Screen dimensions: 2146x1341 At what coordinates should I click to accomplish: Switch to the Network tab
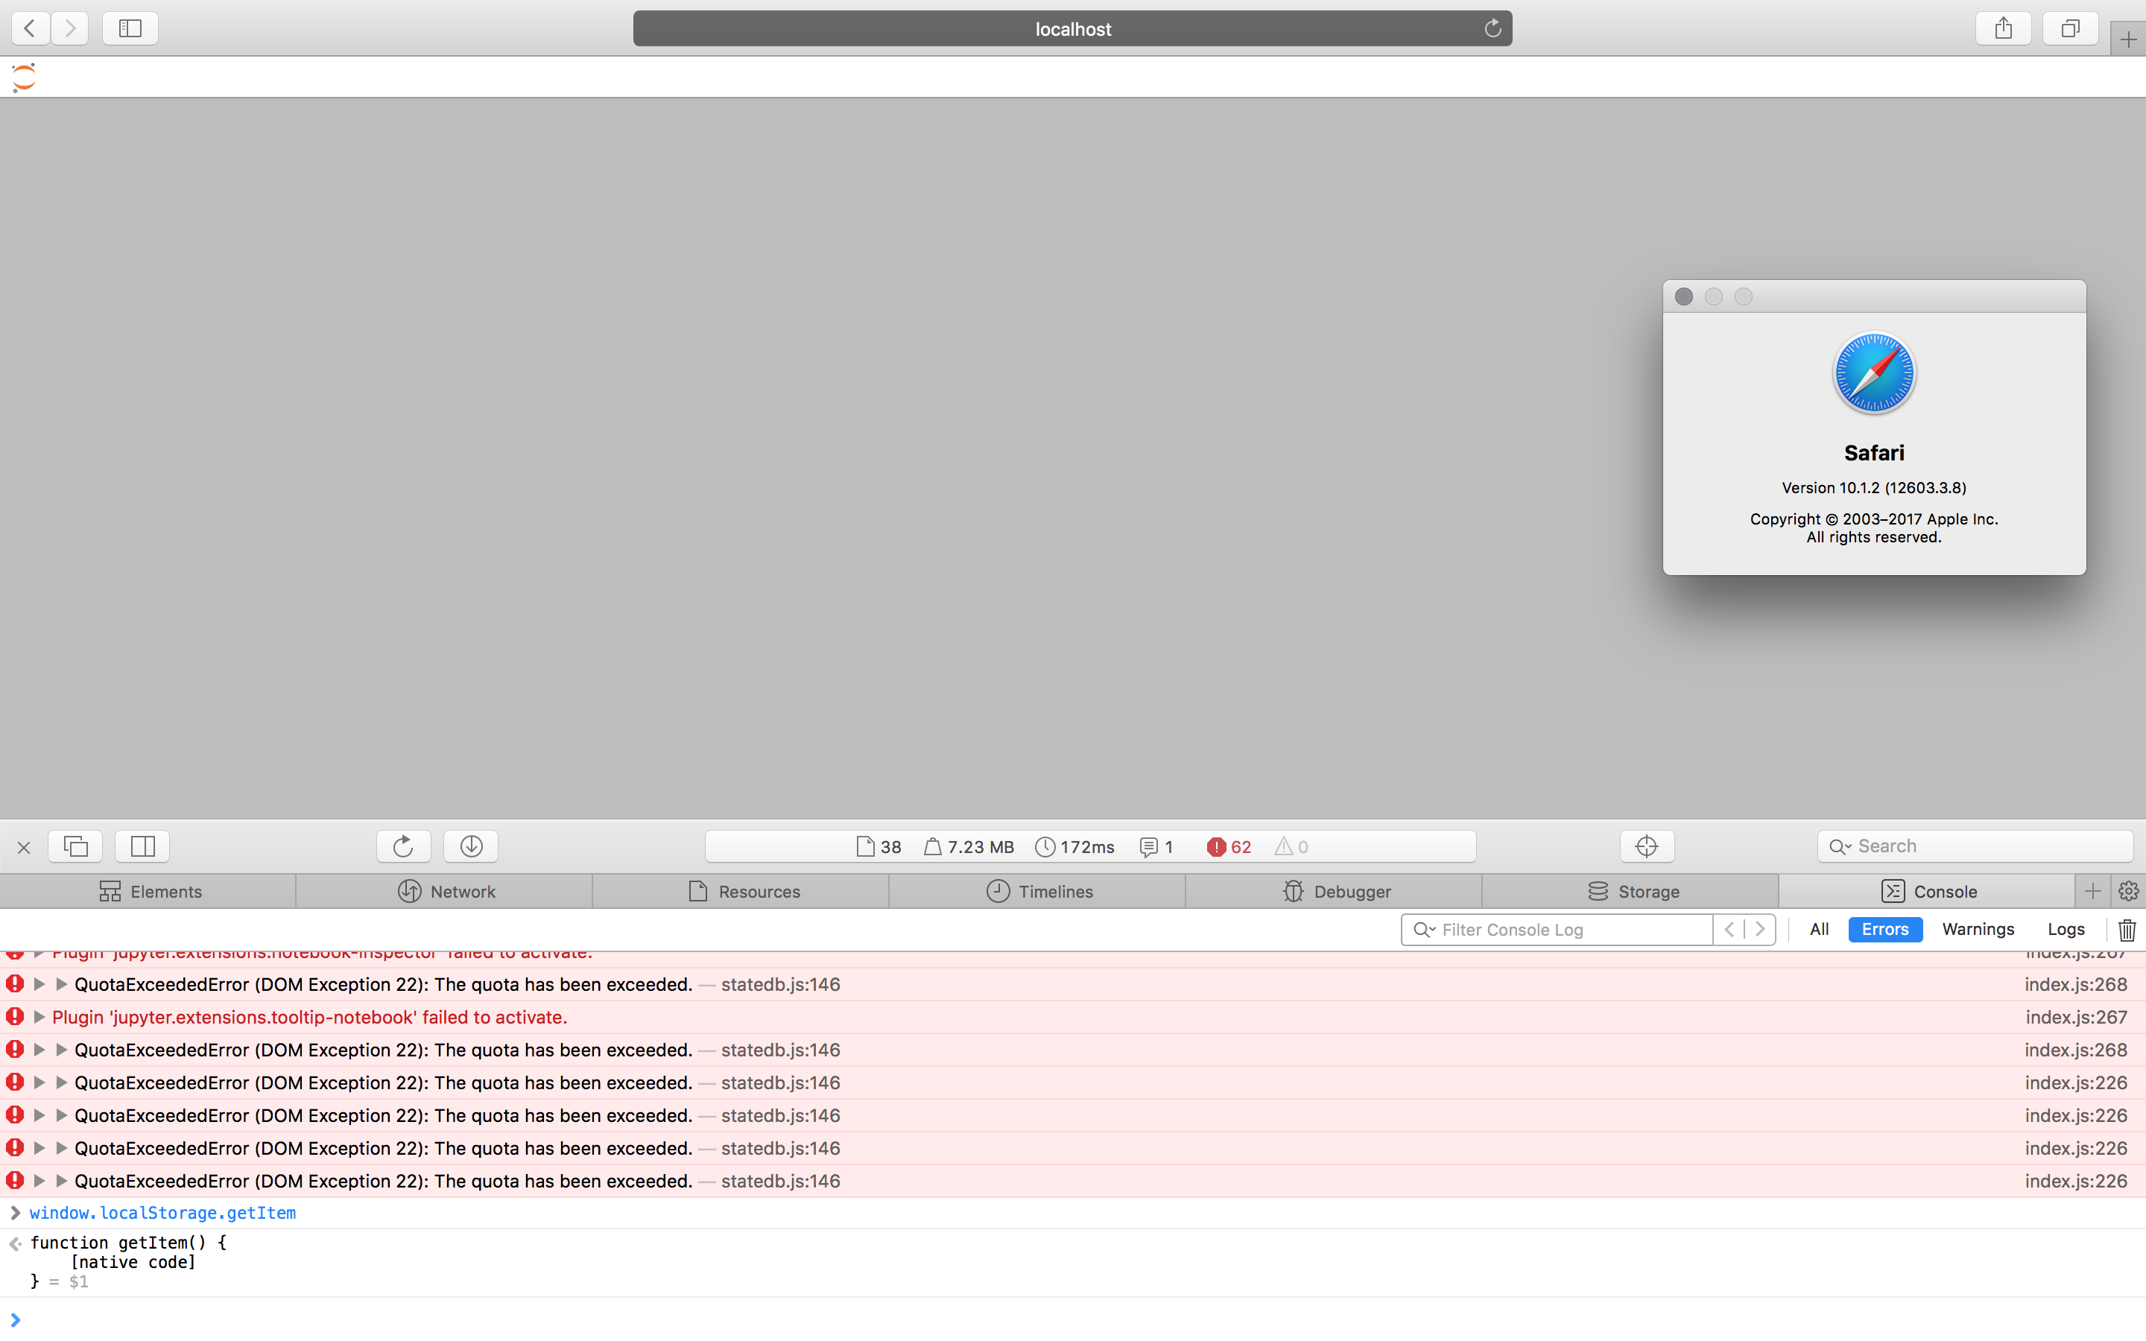(446, 891)
